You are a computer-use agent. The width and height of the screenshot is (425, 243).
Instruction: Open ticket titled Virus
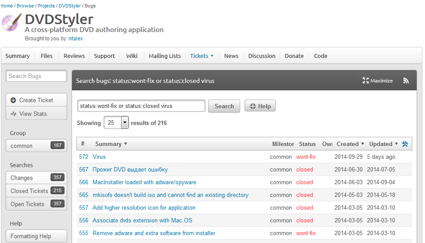pyautogui.click(x=99, y=157)
